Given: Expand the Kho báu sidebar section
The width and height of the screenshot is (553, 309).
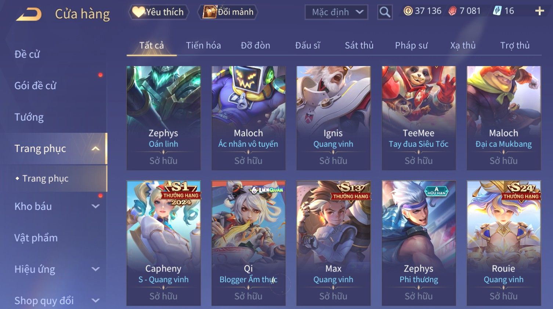Looking at the screenshot, I should click(95, 206).
